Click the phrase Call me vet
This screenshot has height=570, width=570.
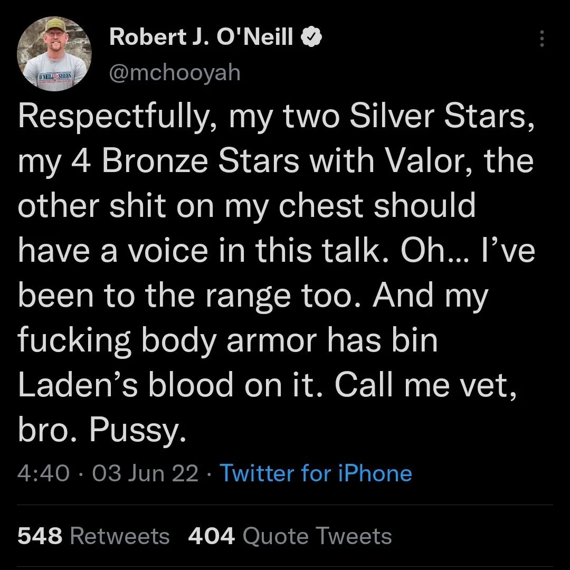pyautogui.click(x=425, y=385)
